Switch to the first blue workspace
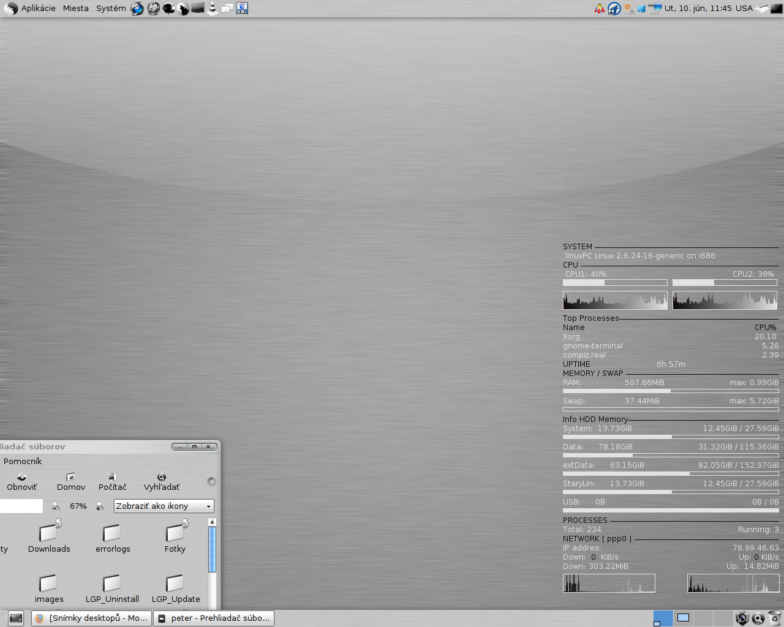The height and width of the screenshot is (627, 784). click(663, 618)
